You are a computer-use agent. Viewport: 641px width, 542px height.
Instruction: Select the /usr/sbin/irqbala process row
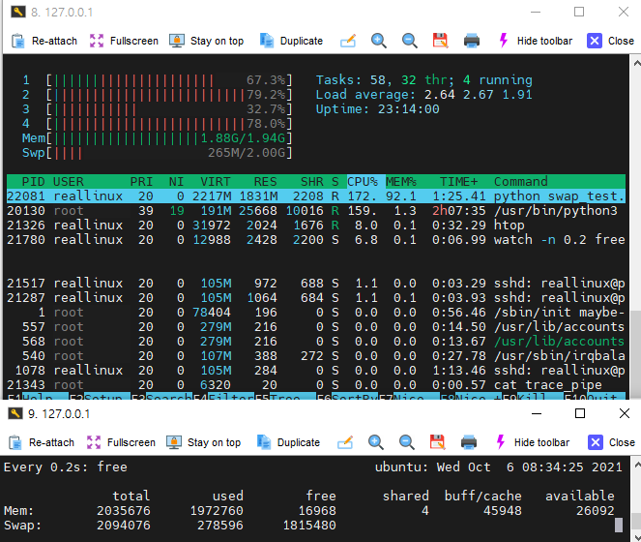point(316,356)
